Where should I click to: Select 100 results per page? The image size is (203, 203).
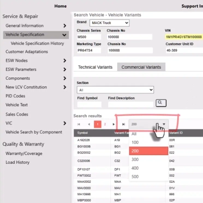pos(148,142)
